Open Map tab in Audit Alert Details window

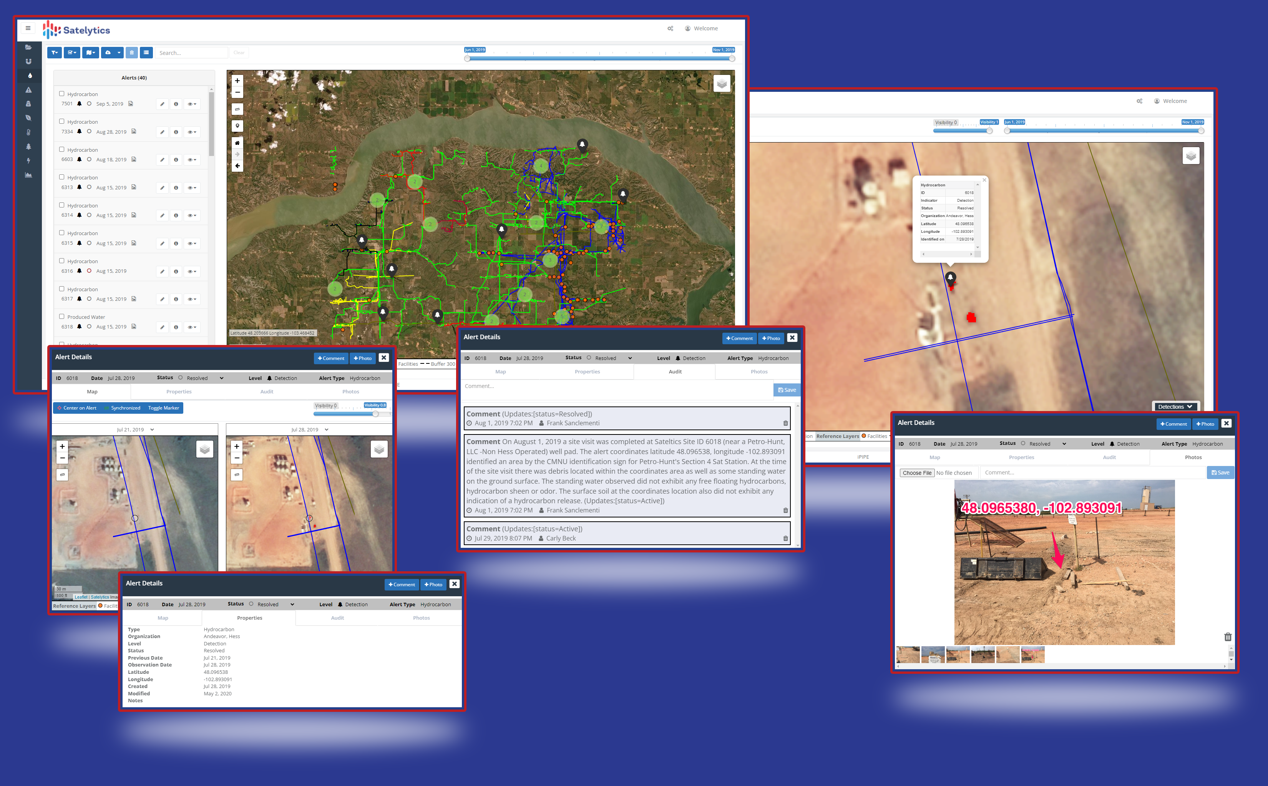(x=500, y=372)
